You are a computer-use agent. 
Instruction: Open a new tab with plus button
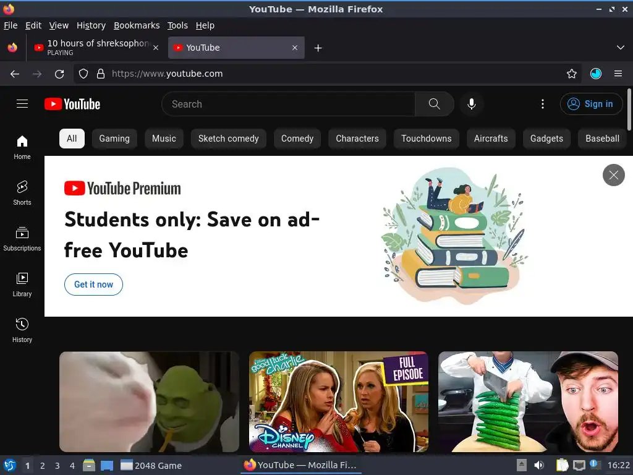[318, 48]
